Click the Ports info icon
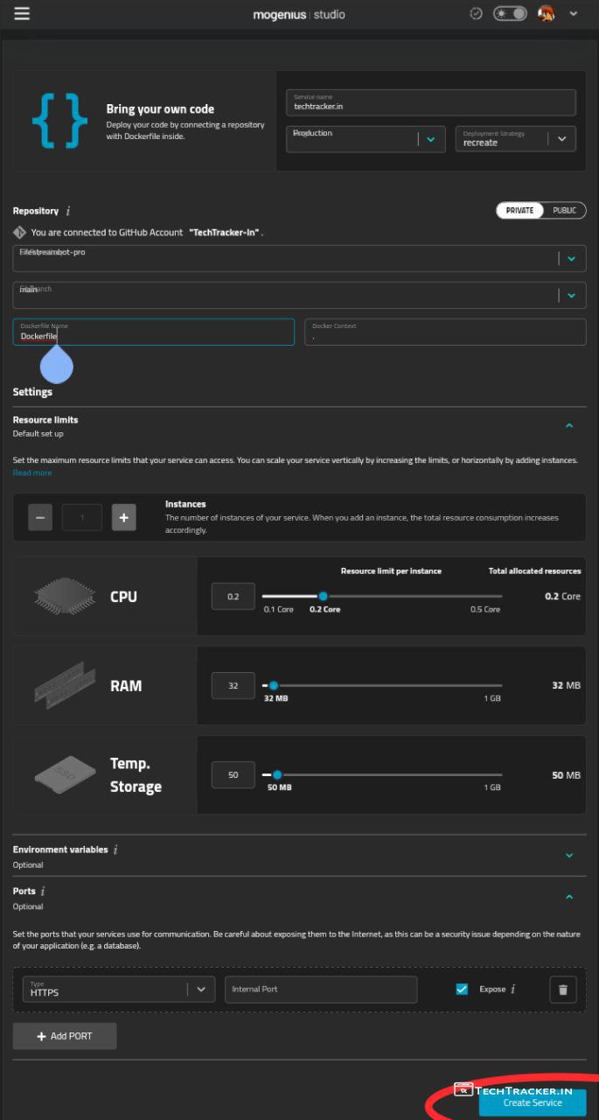Image resolution: width=599 pixels, height=1120 pixels. click(43, 892)
